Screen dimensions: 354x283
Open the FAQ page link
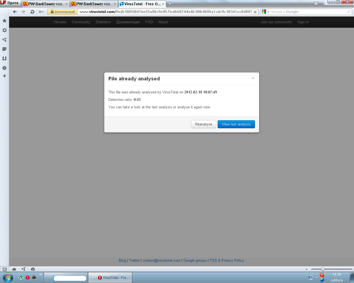click(x=149, y=22)
